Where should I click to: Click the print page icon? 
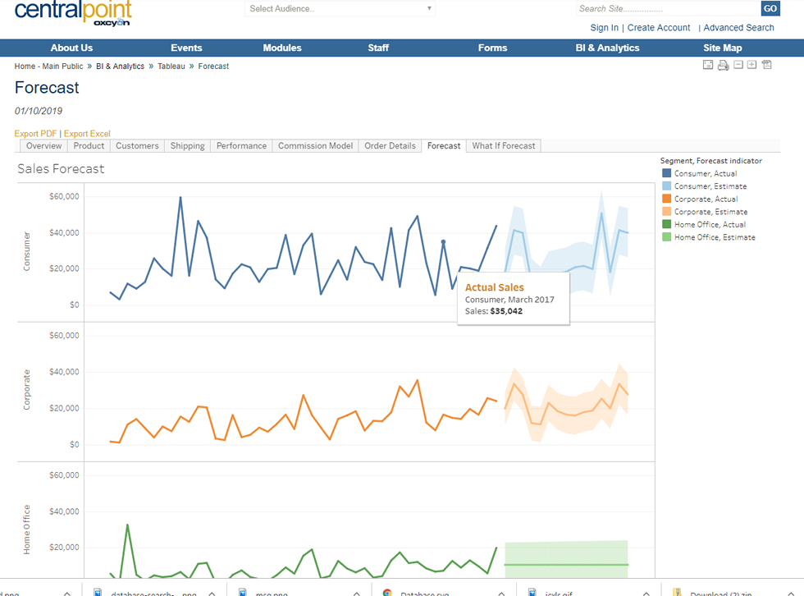coord(723,66)
